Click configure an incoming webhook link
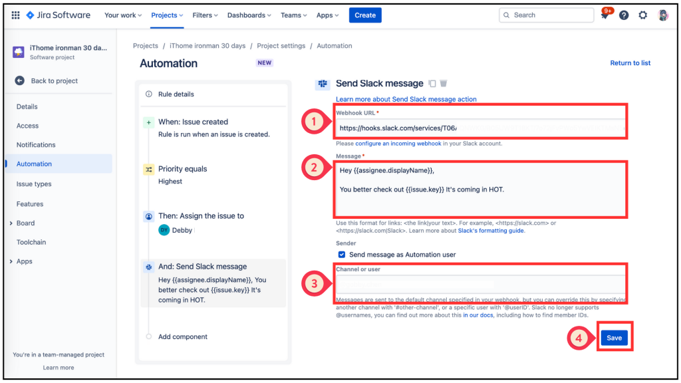 click(398, 144)
